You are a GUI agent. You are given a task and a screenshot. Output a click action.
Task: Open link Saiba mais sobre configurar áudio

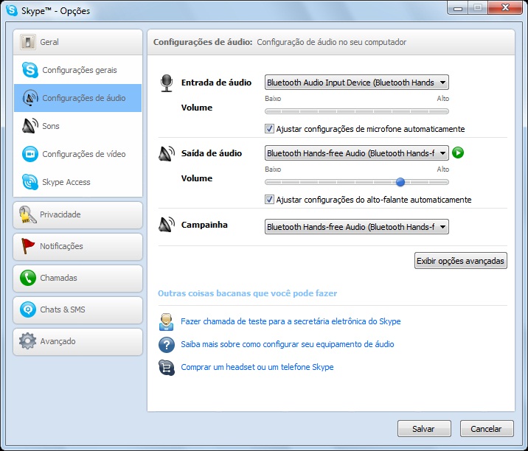click(288, 344)
